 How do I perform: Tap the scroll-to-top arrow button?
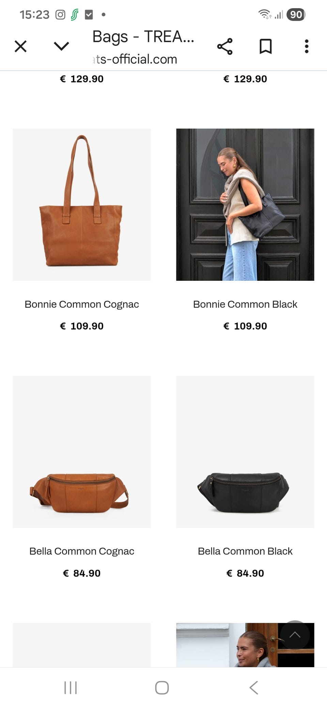click(x=295, y=635)
